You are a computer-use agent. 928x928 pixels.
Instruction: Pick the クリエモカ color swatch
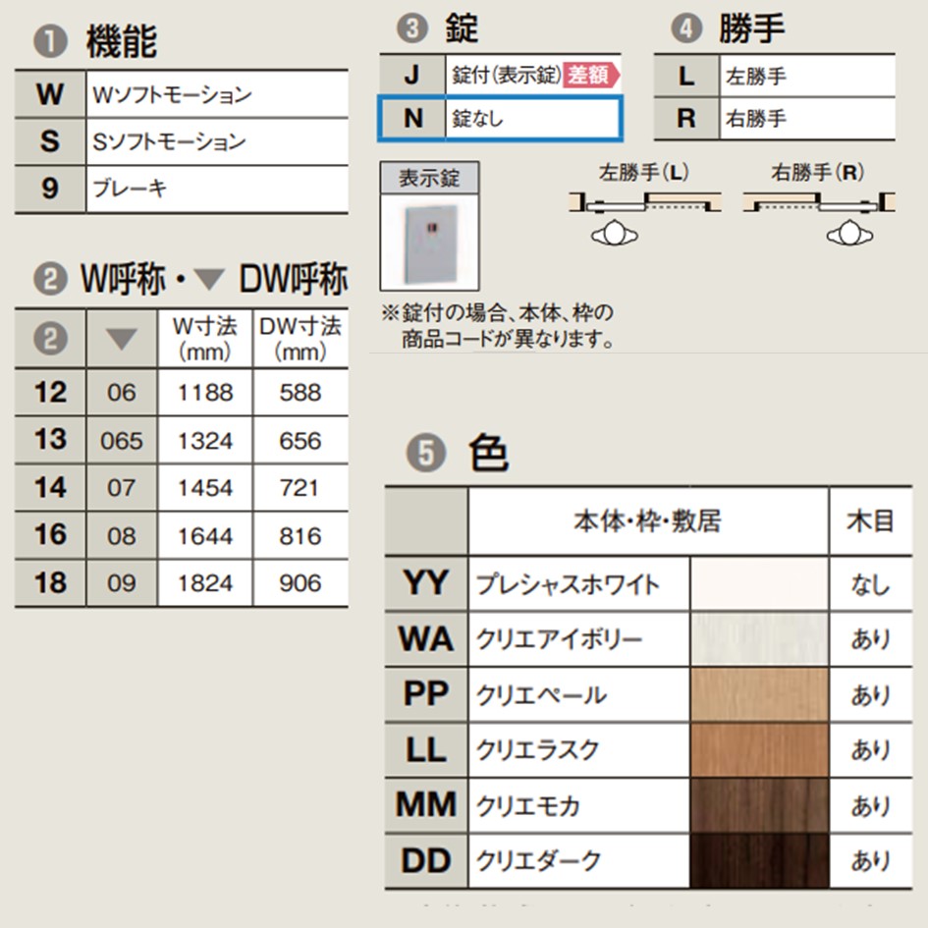[x=759, y=805]
